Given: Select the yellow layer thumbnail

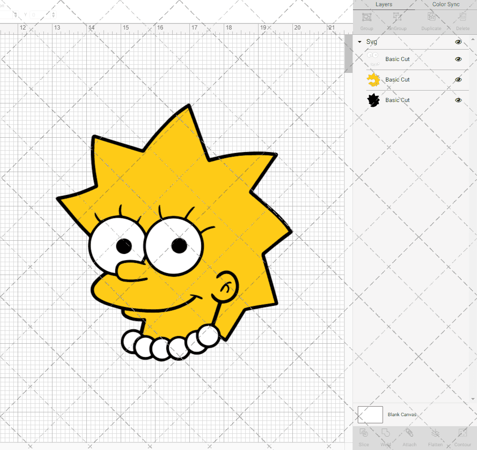Looking at the screenshot, I should click(x=373, y=80).
